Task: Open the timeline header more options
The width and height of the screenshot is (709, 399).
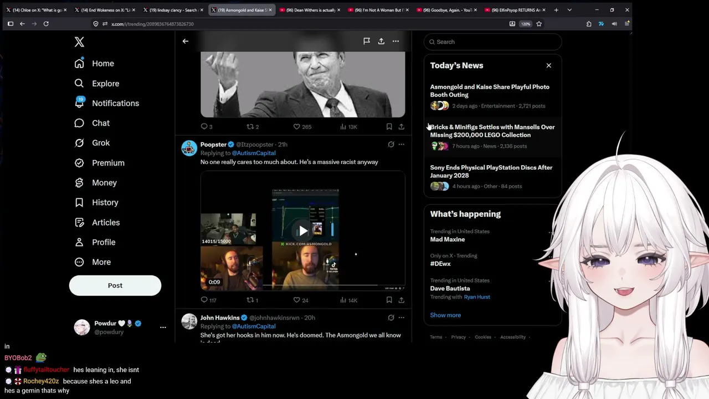Action: coord(395,41)
